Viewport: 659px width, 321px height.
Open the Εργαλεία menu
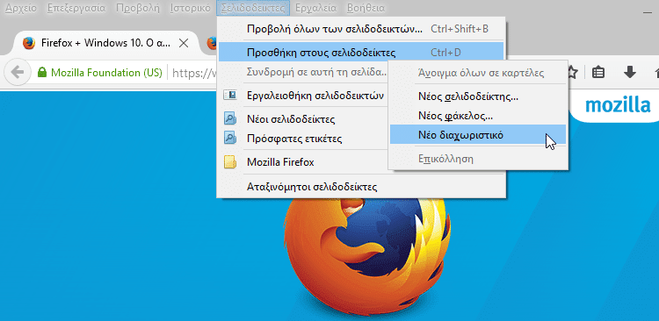(315, 8)
